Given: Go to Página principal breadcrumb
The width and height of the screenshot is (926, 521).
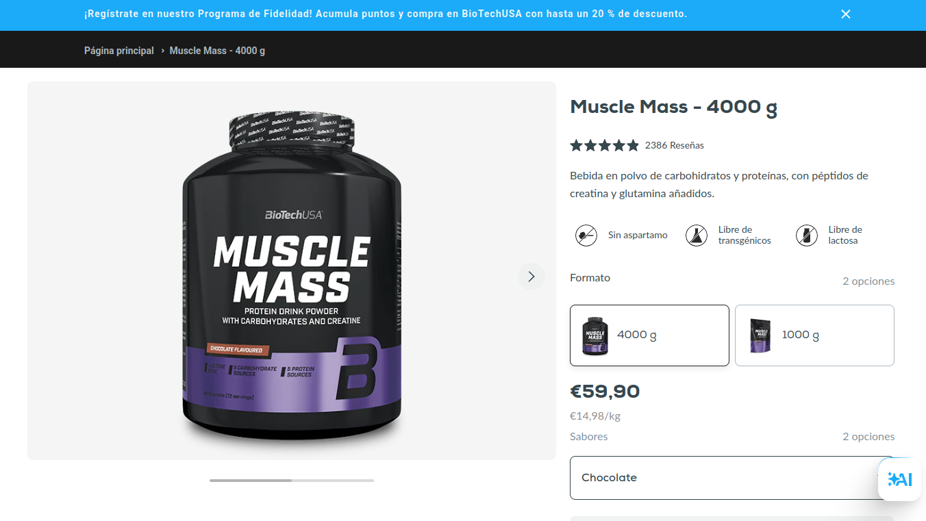Looking at the screenshot, I should (x=119, y=51).
